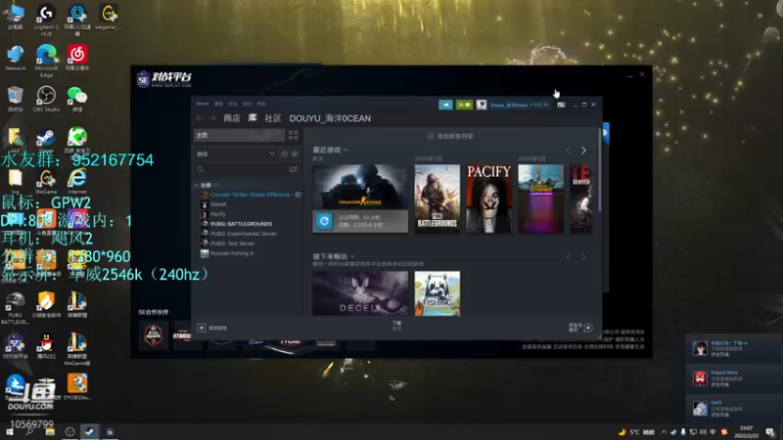783x440 pixels.
Task: Click the ready-to-play filter icon in sidebar
Action: (x=295, y=154)
